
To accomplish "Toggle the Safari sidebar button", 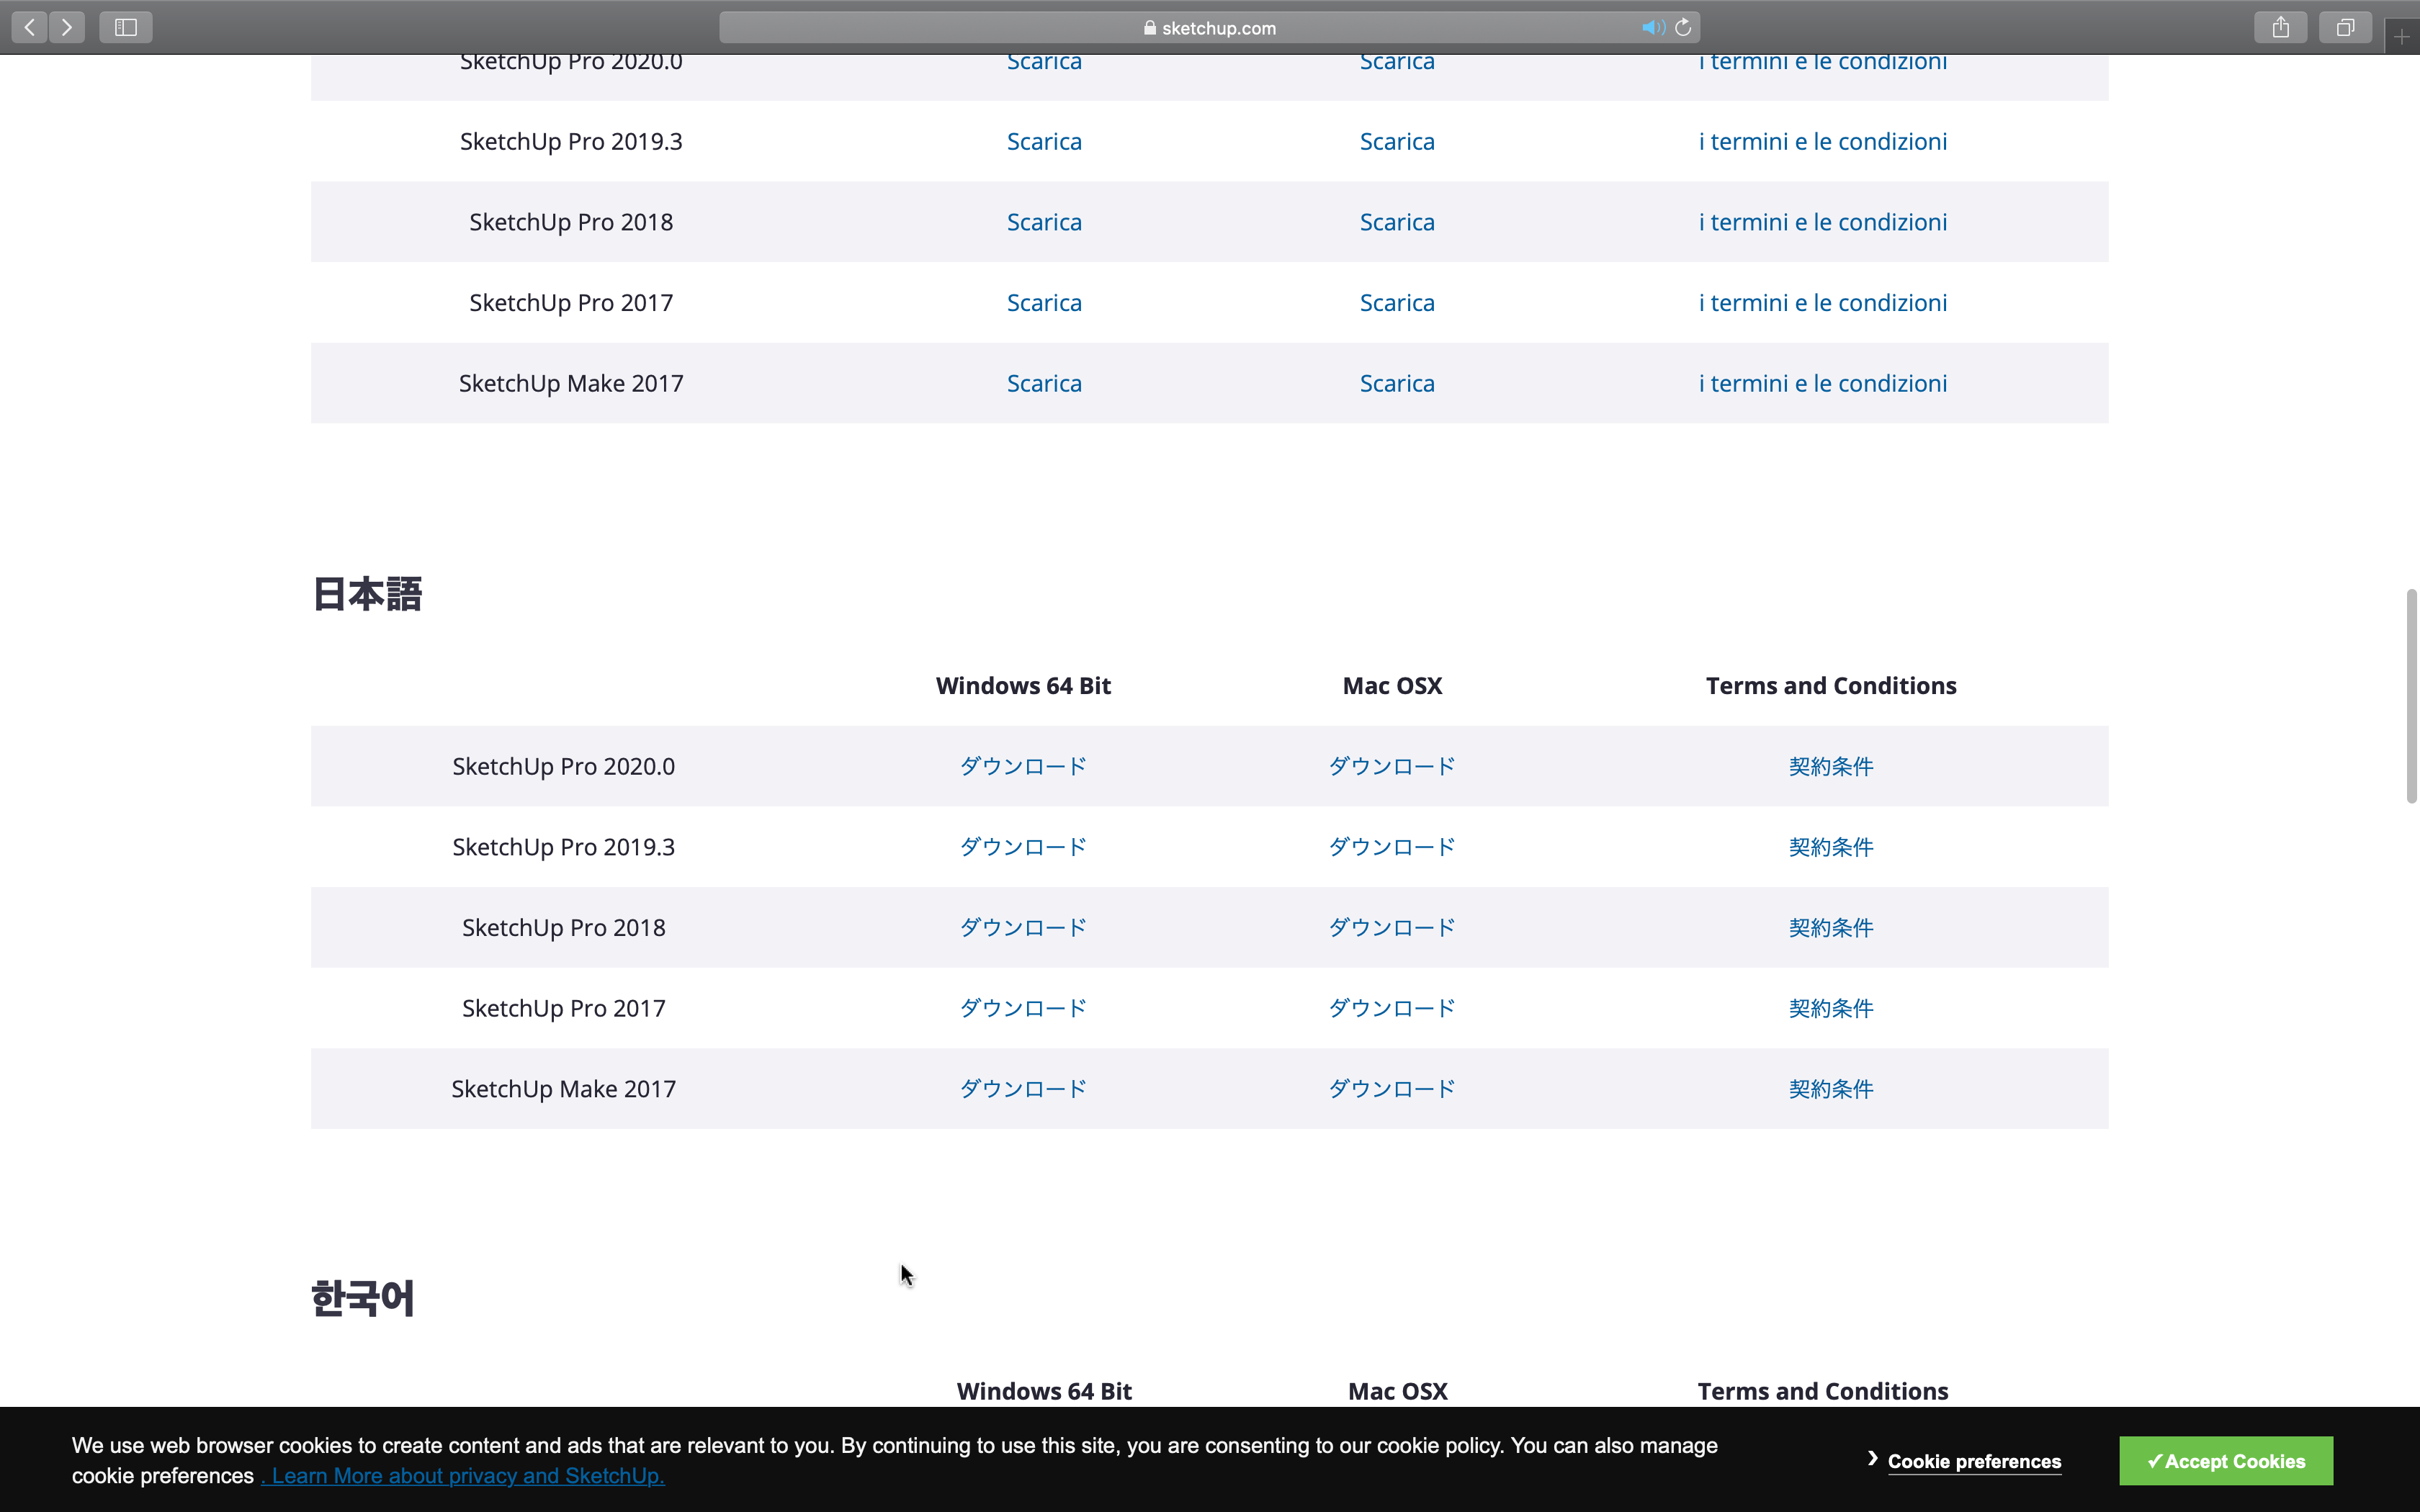I will [x=126, y=27].
